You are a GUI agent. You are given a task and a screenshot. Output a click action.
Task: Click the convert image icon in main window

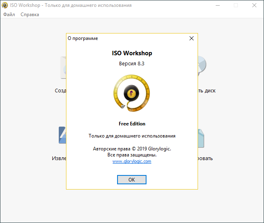201,138
